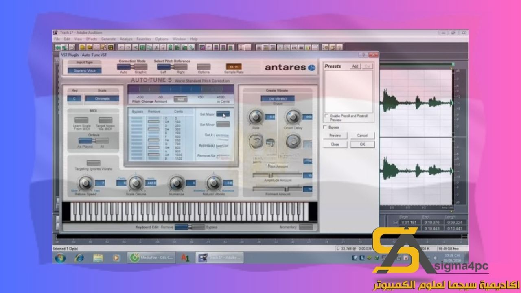Click the Set Major button
Image resolution: width=521 pixels, height=293 pixels.
pos(223,114)
